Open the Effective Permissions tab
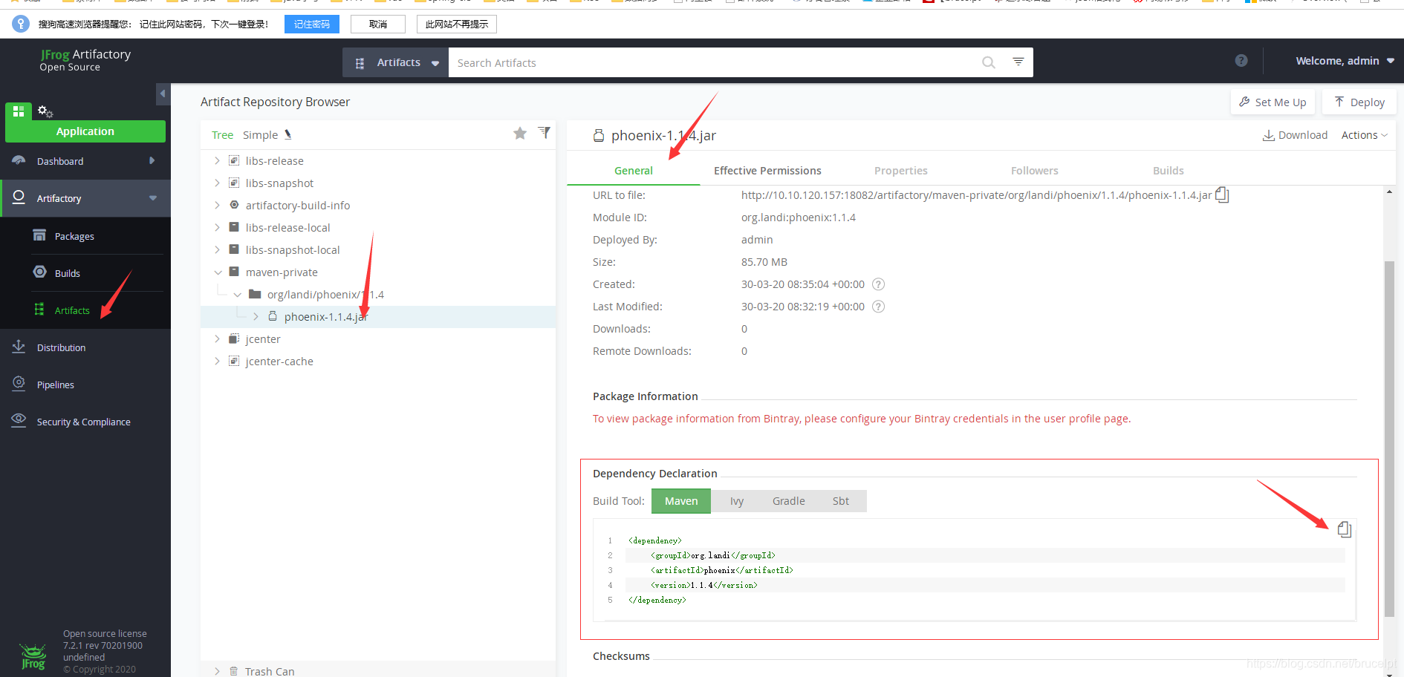 (767, 171)
